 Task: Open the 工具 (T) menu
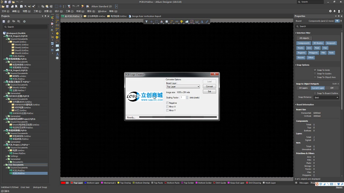(x=70, y=11)
